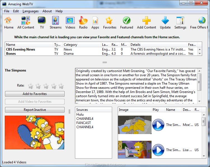The image size is (210, 167).
Task: Sort channel list by Details column
Action: pos(158,44)
